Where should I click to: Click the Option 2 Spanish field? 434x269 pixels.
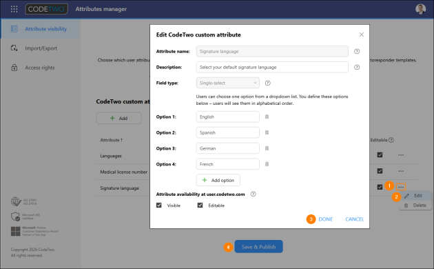[x=228, y=132]
